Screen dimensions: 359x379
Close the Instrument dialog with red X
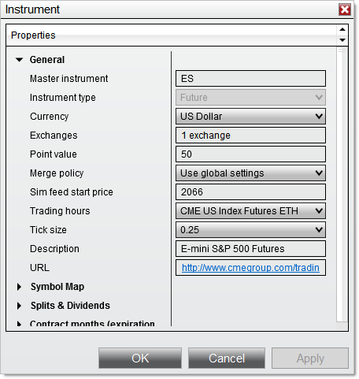(x=345, y=9)
